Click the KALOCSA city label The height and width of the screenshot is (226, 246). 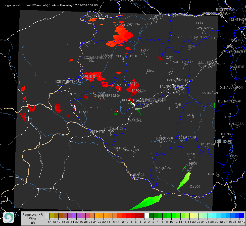coord(236,124)
